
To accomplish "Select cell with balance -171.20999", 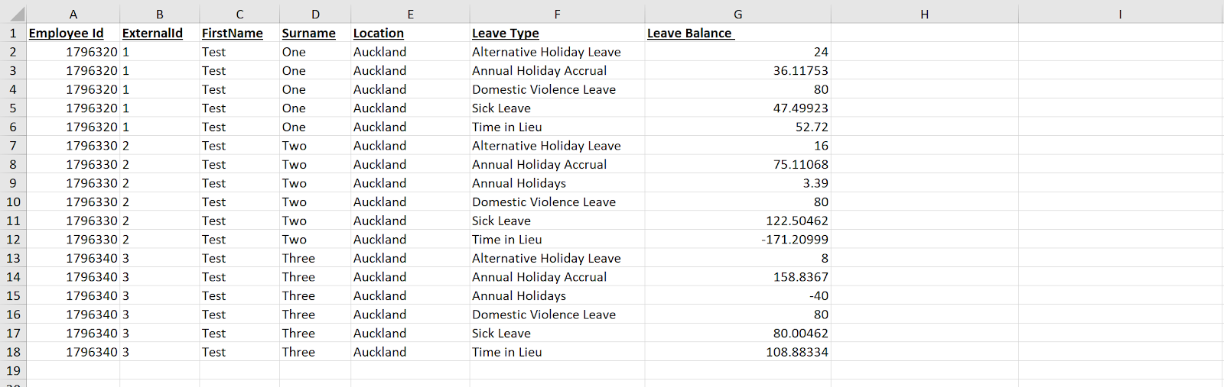I will tap(737, 240).
